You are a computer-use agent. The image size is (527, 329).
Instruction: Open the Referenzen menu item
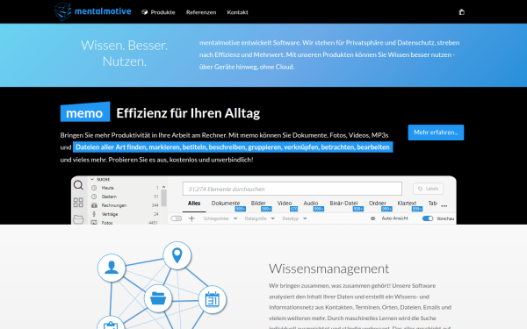click(201, 12)
